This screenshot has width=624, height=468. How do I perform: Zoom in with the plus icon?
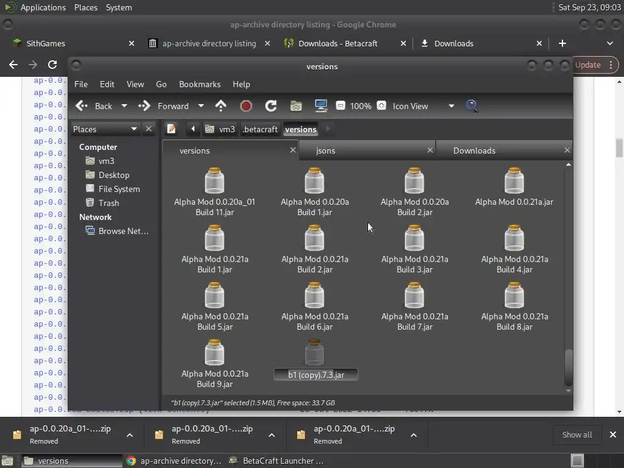click(381, 106)
